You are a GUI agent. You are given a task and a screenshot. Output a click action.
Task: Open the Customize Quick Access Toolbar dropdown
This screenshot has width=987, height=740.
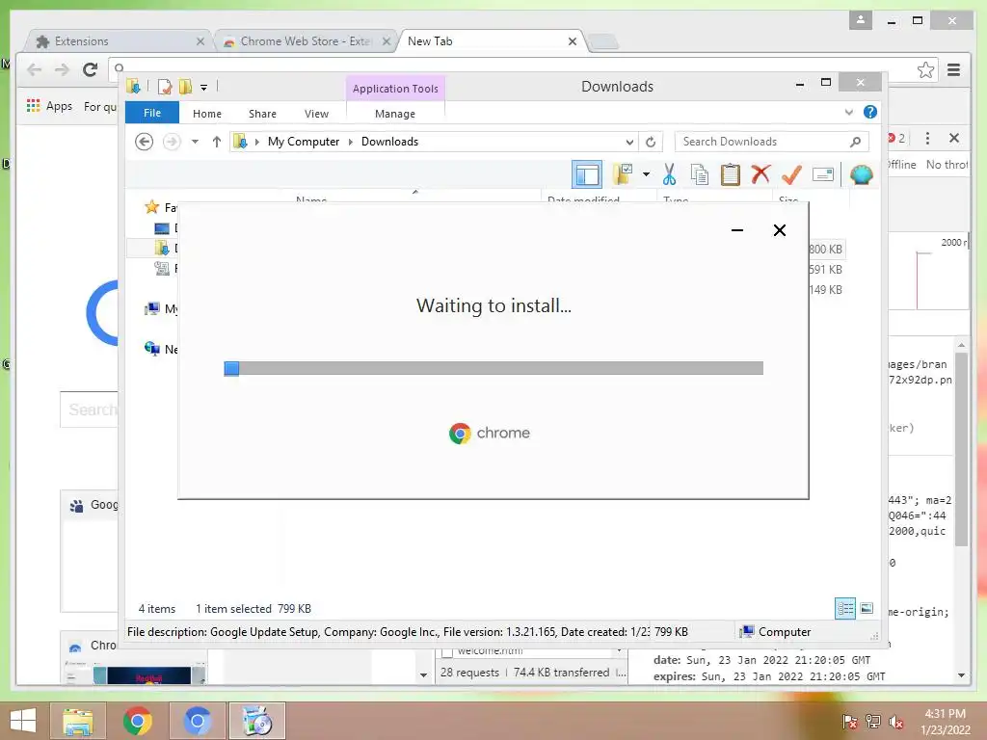point(204,88)
